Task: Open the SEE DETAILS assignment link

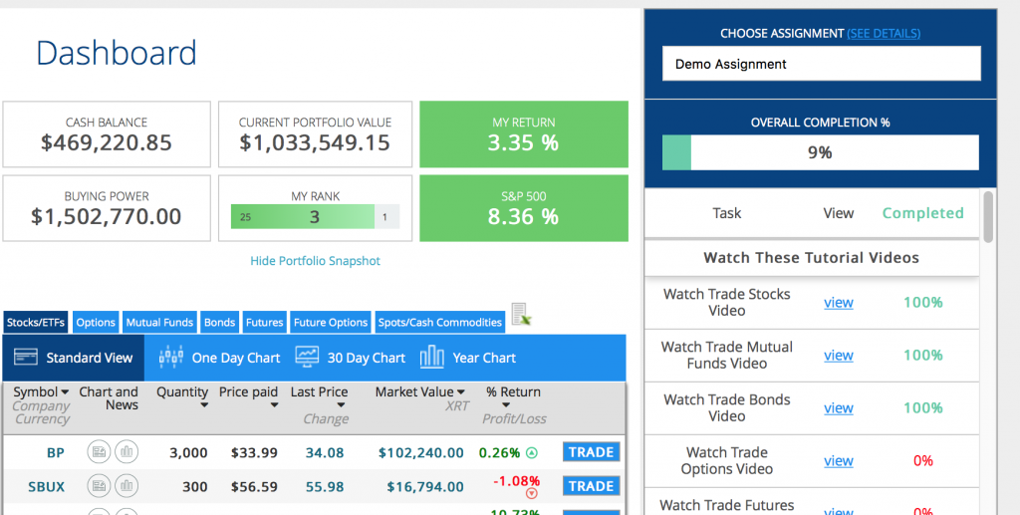Action: click(884, 33)
